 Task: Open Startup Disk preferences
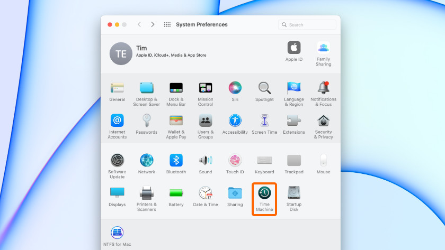[x=293, y=199]
